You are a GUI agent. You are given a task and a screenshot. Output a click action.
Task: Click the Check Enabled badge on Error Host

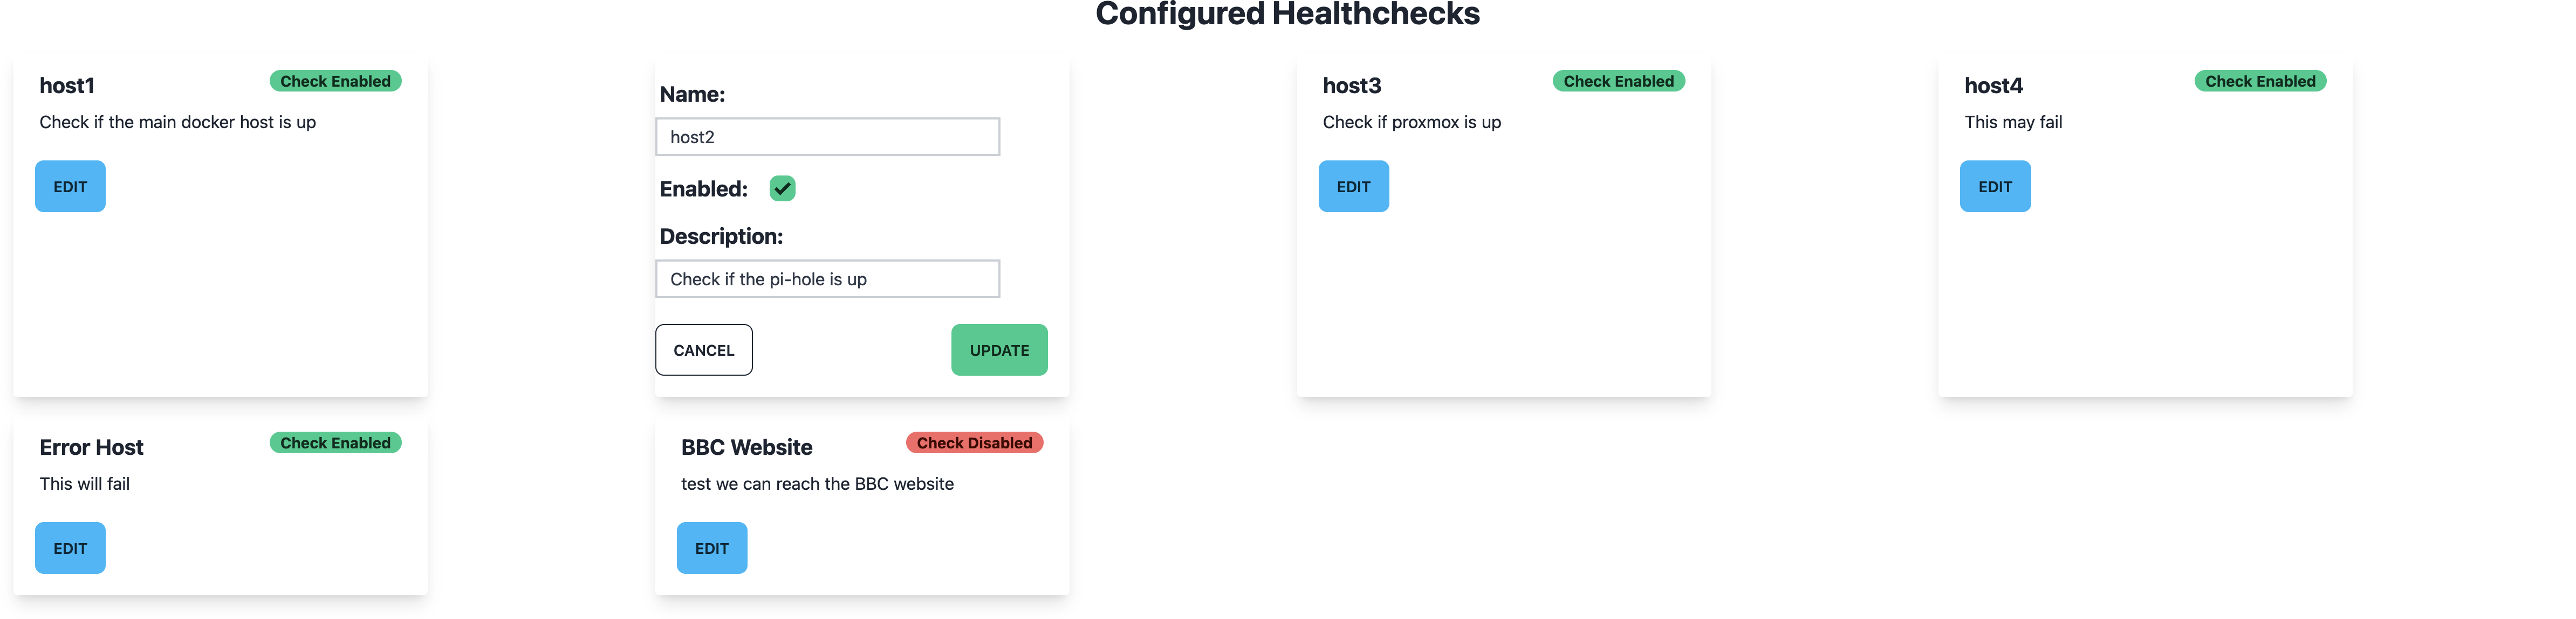pyautogui.click(x=335, y=442)
